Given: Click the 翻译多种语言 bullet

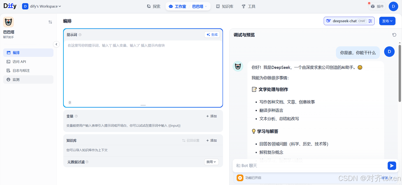Looking at the screenshot, I should [271, 110].
